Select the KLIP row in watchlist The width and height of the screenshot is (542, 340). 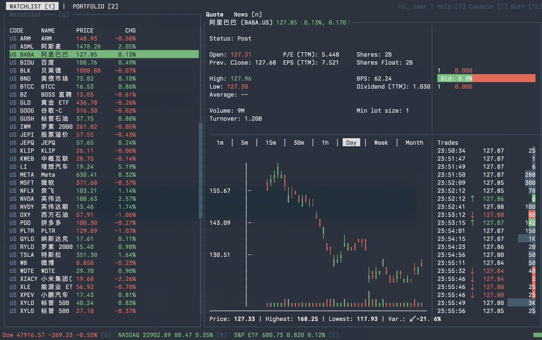pos(104,151)
